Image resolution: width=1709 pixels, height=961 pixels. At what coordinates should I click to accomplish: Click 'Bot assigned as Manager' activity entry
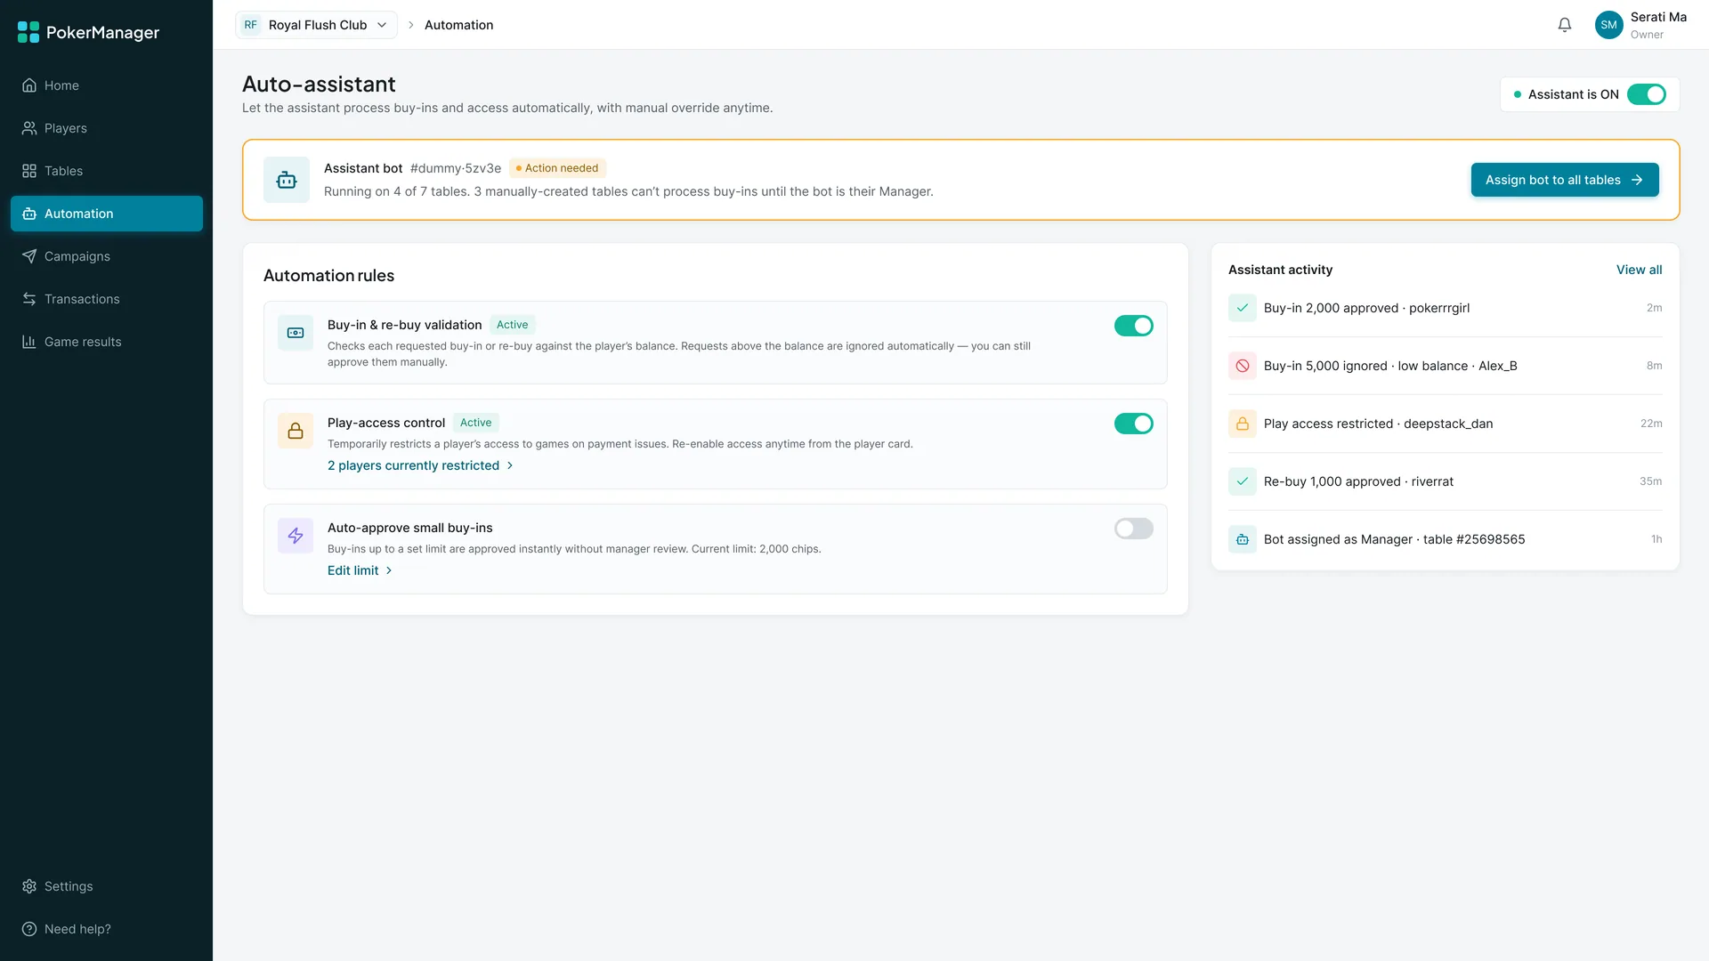click(x=1446, y=539)
